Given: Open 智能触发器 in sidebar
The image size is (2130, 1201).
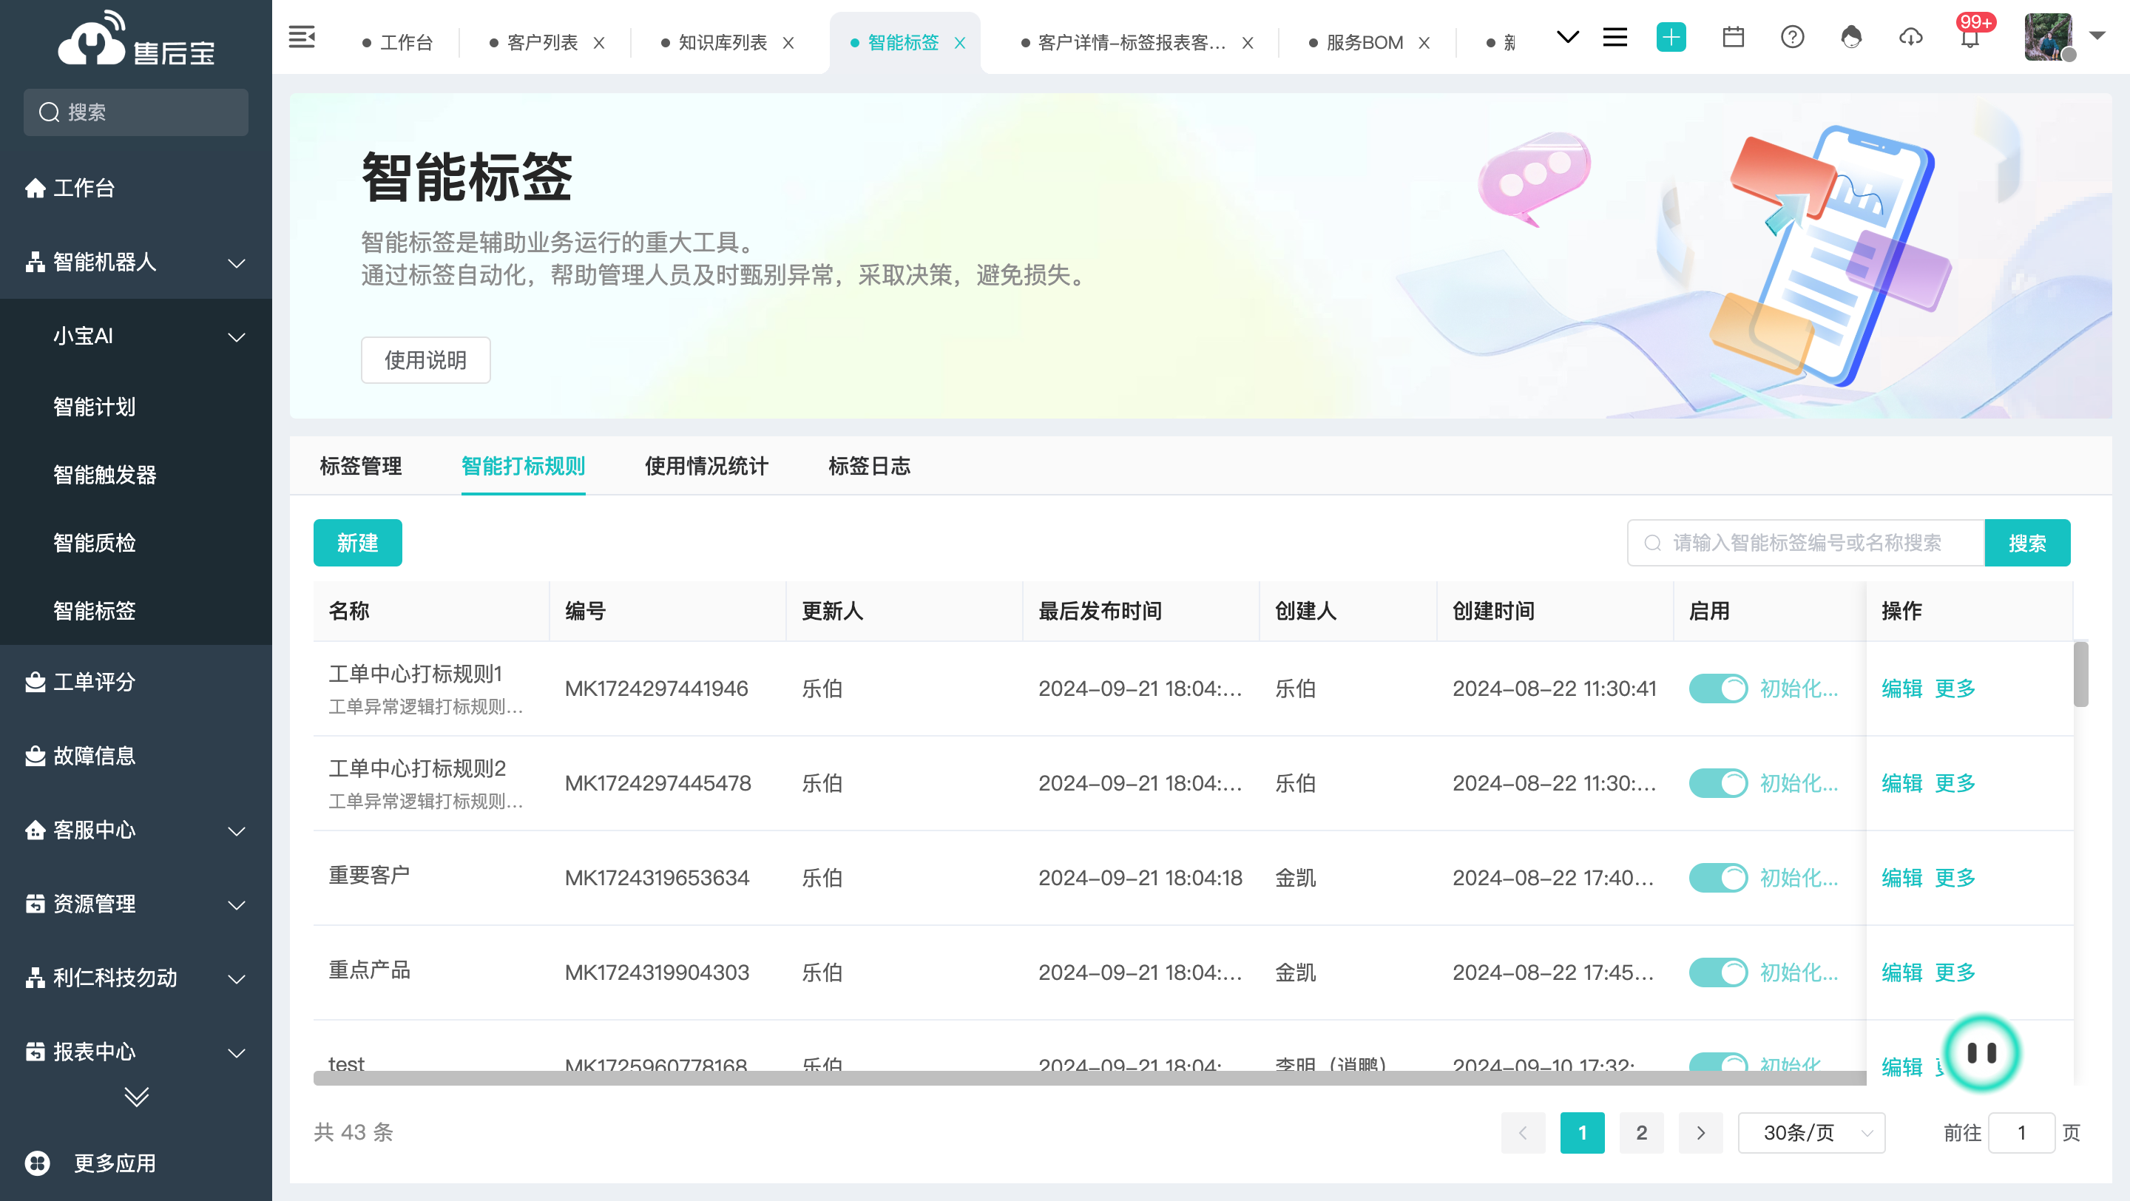Looking at the screenshot, I should 105,475.
